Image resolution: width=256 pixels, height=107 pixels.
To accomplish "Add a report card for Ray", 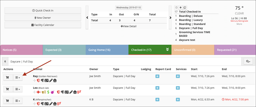I will coord(157,76).
